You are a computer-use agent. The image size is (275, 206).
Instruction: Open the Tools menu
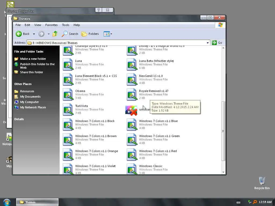click(x=66, y=25)
